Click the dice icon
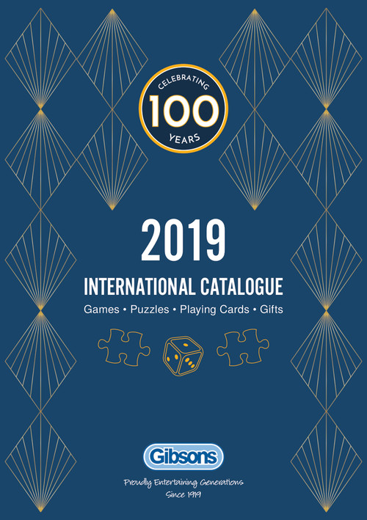This screenshot has height=520, width=367. tap(183, 356)
